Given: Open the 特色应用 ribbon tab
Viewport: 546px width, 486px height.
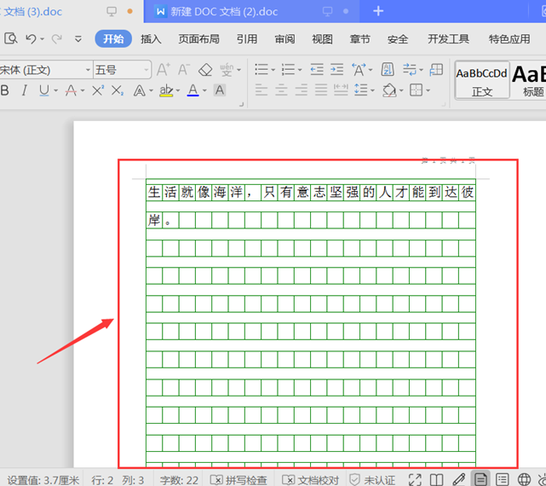Looking at the screenshot, I should pos(509,38).
